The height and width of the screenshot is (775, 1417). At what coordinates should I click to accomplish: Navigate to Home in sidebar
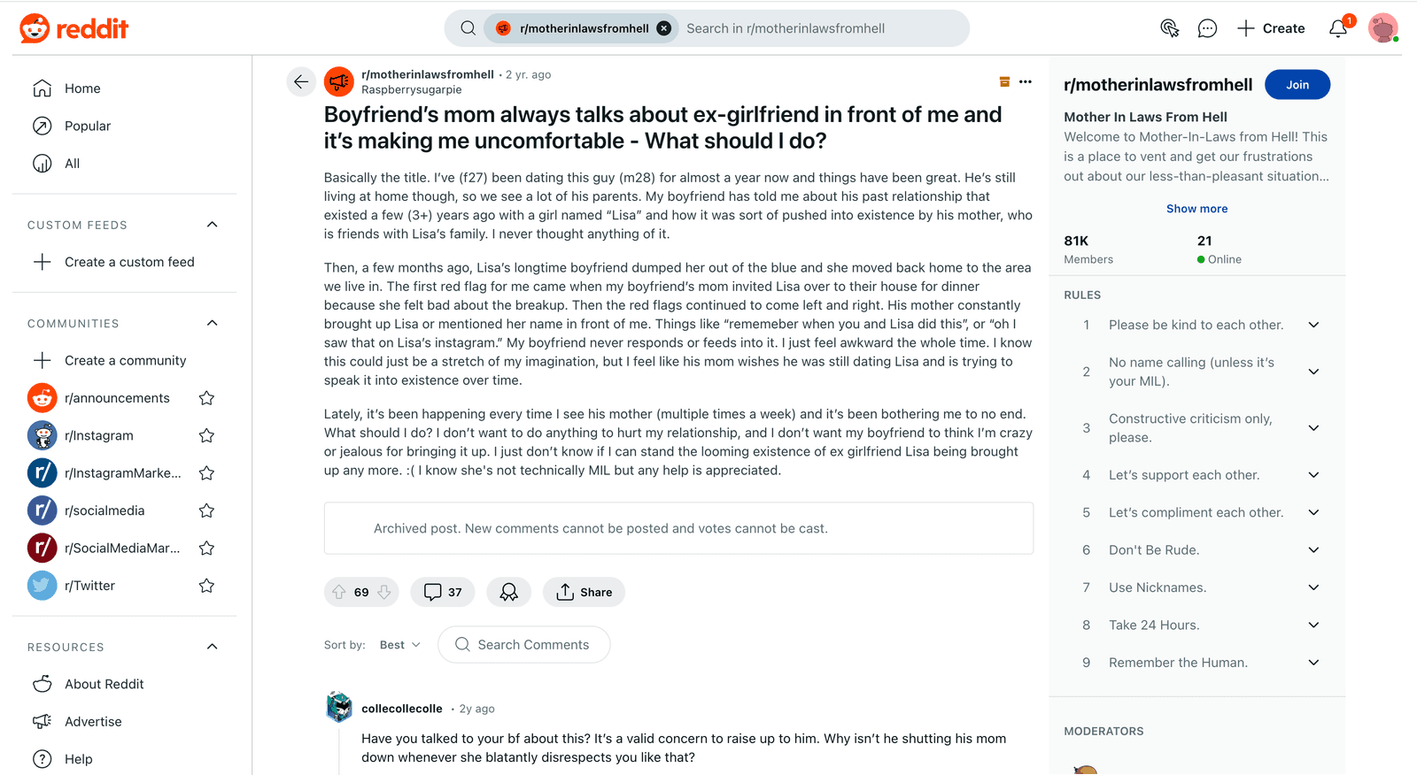point(82,88)
